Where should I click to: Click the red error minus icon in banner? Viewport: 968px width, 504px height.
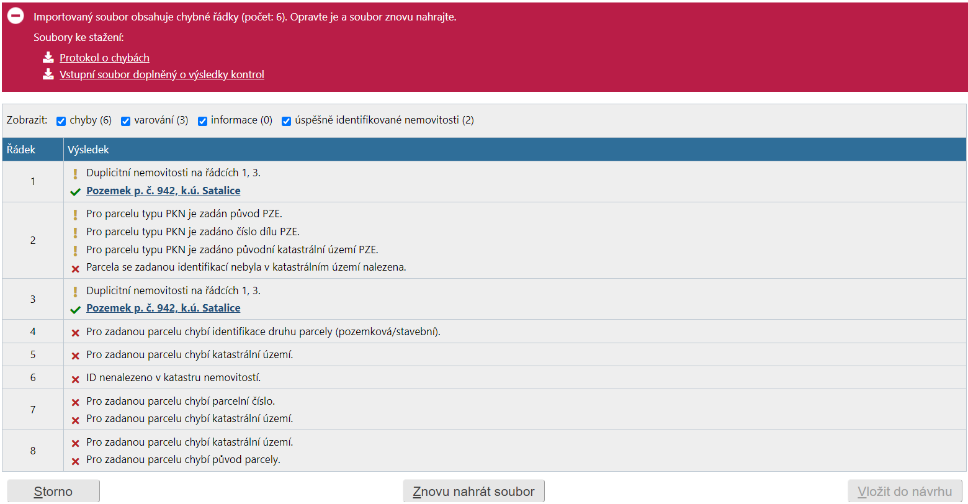tap(16, 16)
